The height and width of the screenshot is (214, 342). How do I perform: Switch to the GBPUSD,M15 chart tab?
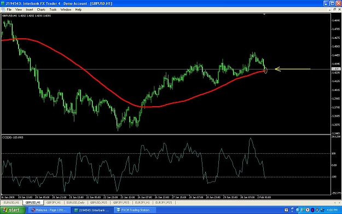click(98, 203)
